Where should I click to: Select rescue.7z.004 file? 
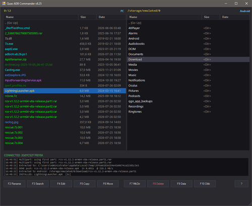point(65,143)
